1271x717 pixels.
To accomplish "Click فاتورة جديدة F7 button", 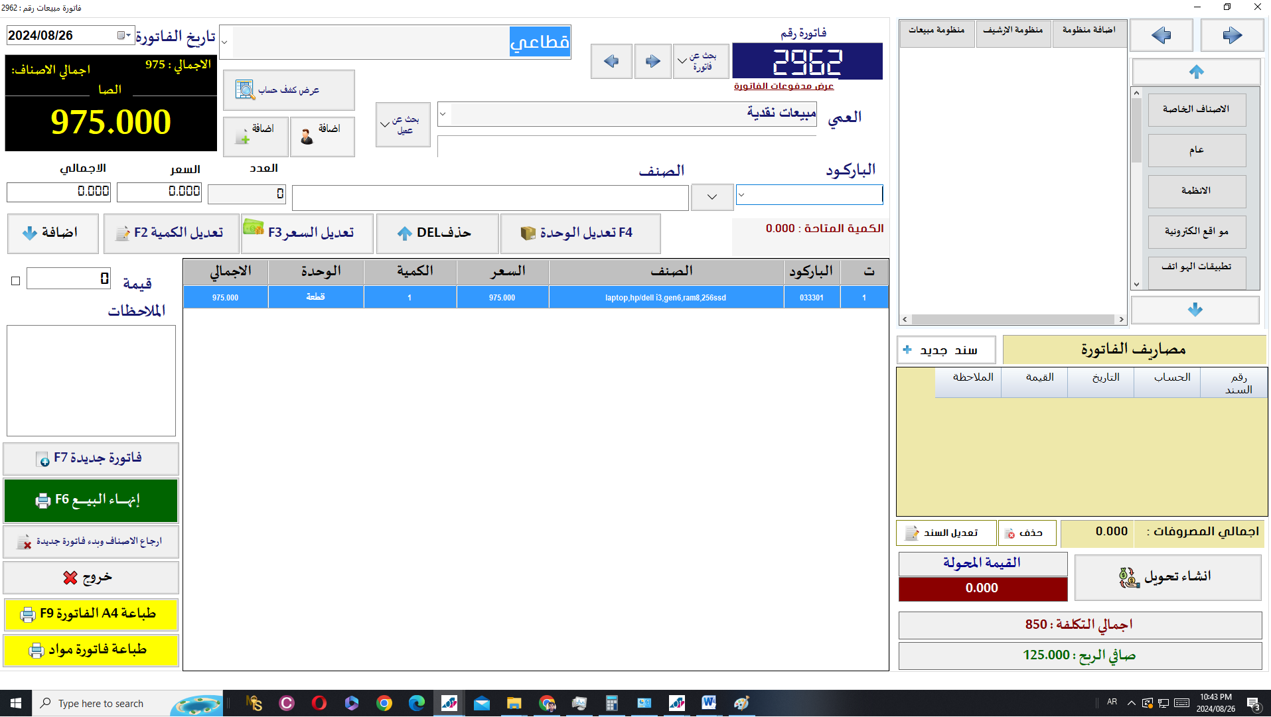I will click(x=91, y=459).
